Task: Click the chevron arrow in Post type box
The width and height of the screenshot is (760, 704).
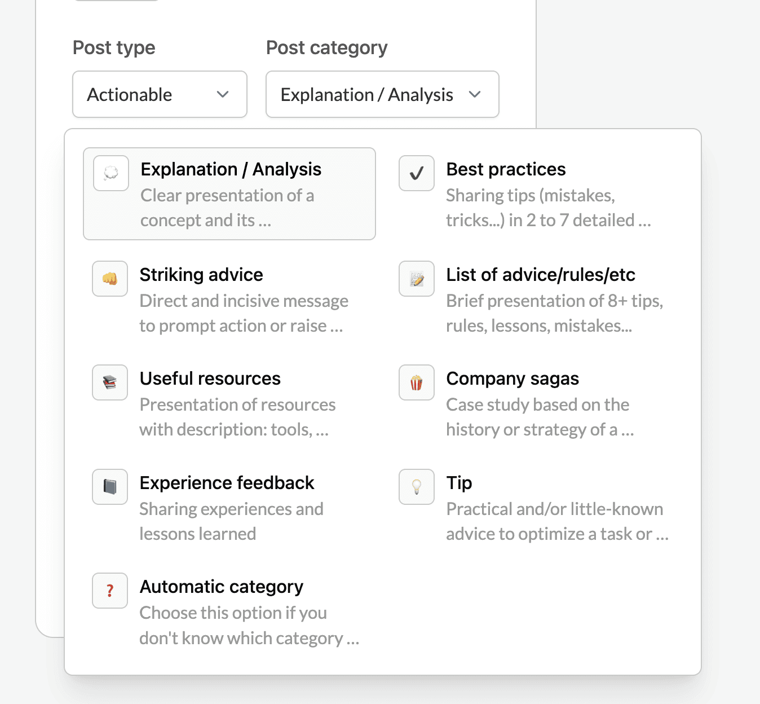Action: [x=223, y=94]
